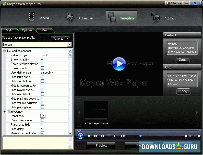
Task: Open the Menu button in title bar
Action: (174, 3)
